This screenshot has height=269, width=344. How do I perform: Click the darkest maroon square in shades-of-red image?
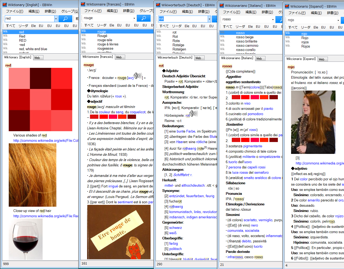(40, 78)
